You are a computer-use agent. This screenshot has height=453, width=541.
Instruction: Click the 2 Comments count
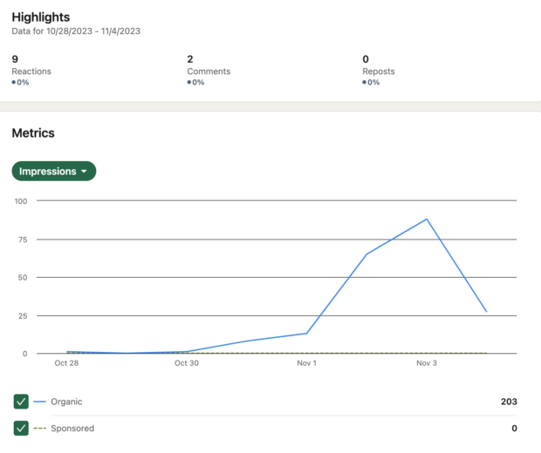click(x=190, y=59)
